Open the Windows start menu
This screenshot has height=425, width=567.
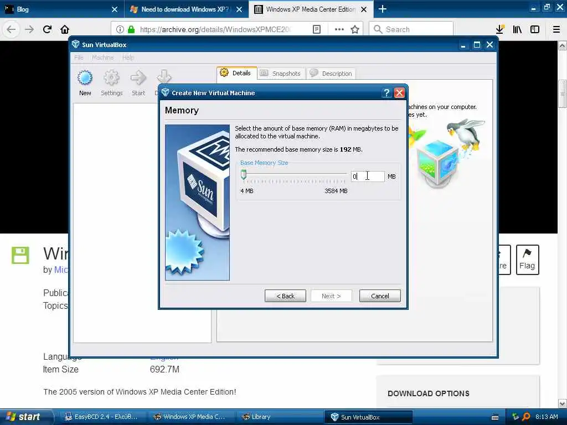[x=25, y=417]
